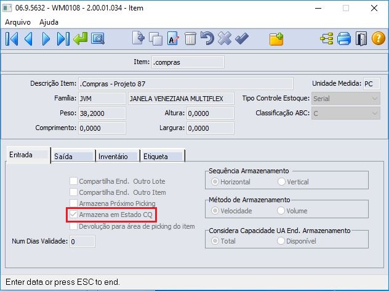Click the Descrição Item field
The image size is (389, 291).
(x=186, y=84)
